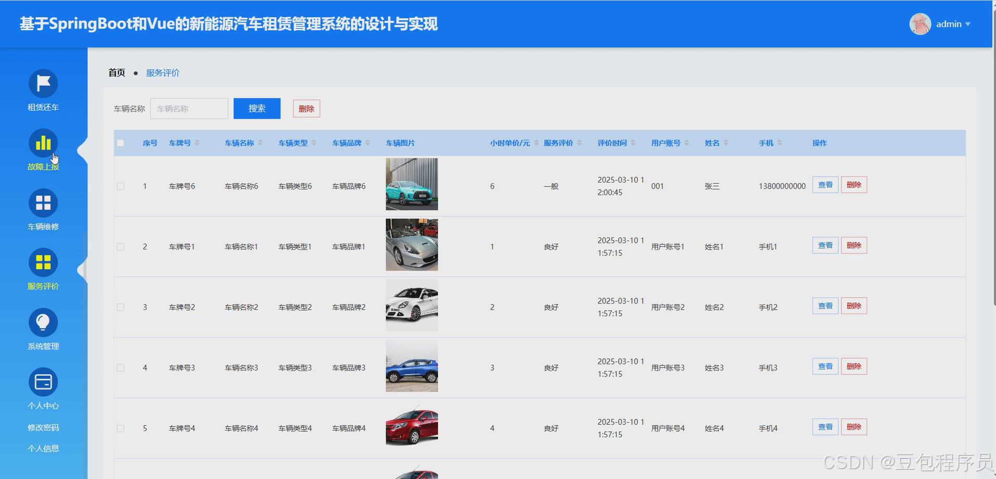Viewport: 996px width, 479px height.
Task: Open 首页 from the breadcrumb
Action: (x=116, y=72)
